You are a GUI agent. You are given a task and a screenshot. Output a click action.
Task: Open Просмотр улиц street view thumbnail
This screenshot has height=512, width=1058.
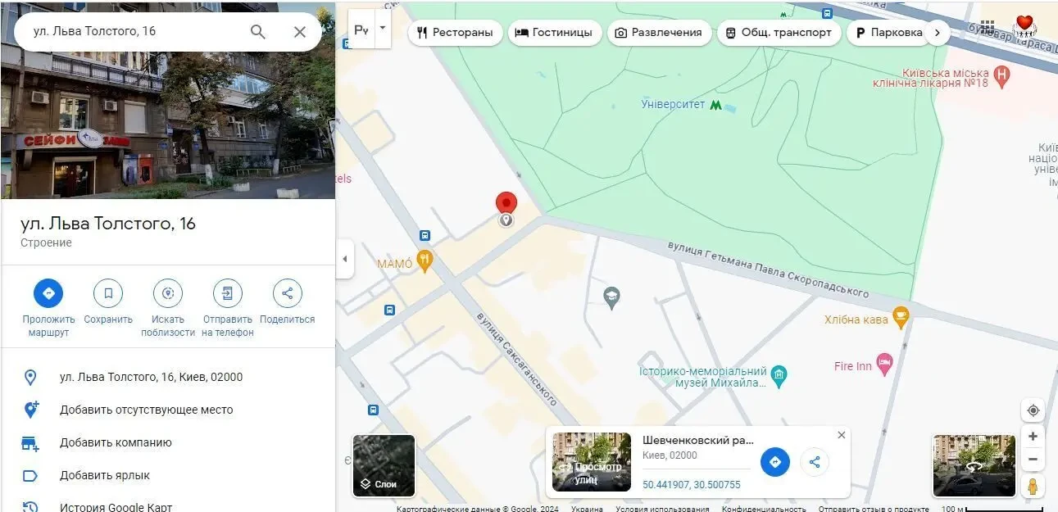coord(591,462)
